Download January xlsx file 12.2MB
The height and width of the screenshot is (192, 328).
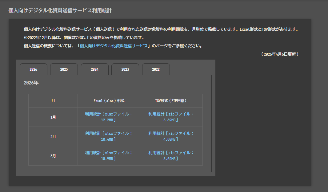(x=109, y=117)
